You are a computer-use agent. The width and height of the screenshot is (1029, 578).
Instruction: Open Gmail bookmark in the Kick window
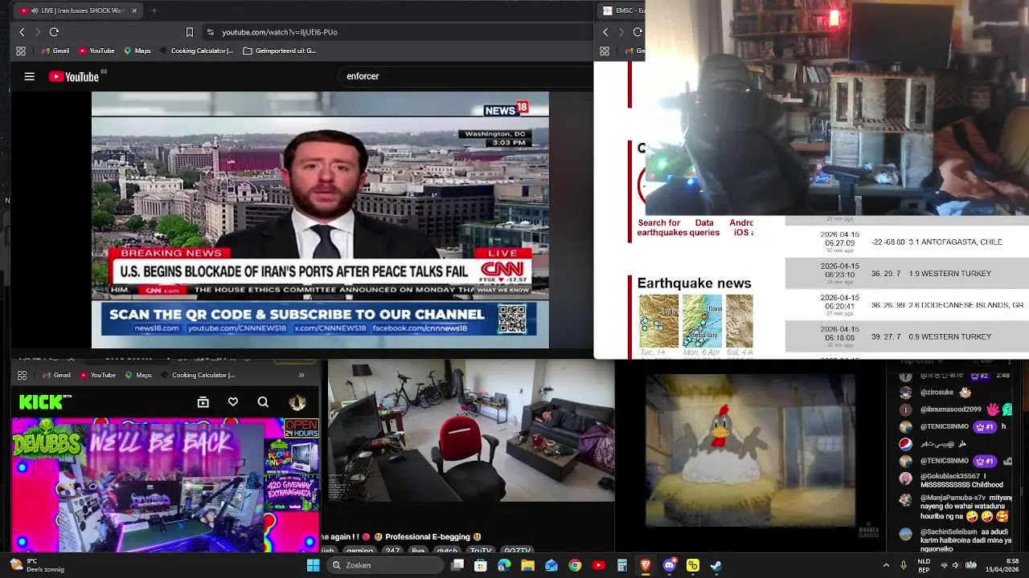click(56, 375)
